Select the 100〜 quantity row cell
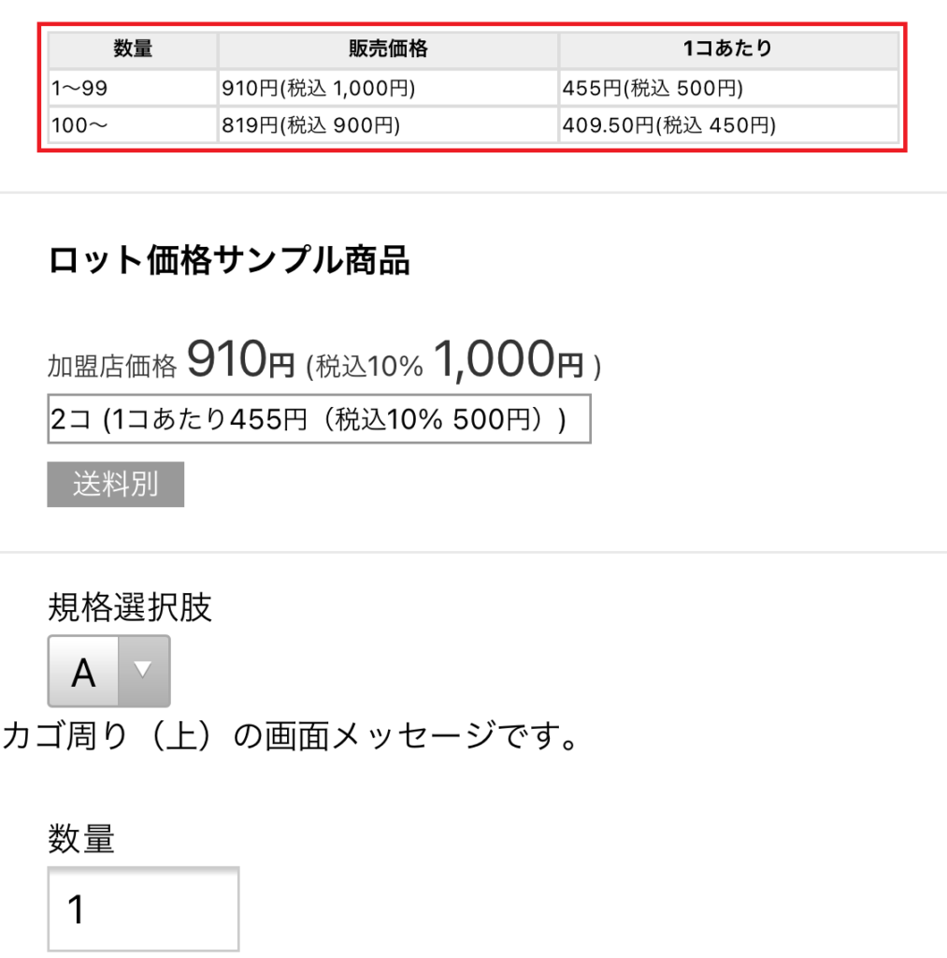This screenshot has width=947, height=958. click(133, 125)
